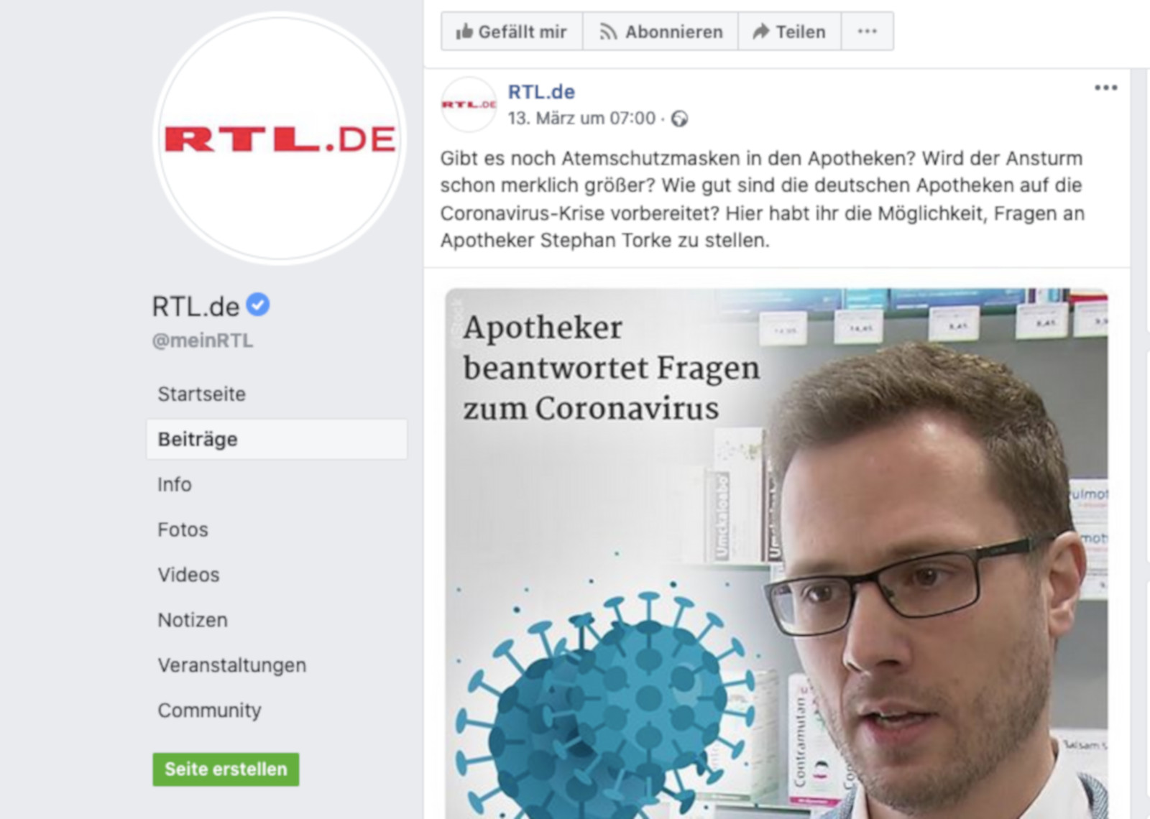
Task: Click the RSS feed icon on Abonnieren
Action: [x=608, y=32]
